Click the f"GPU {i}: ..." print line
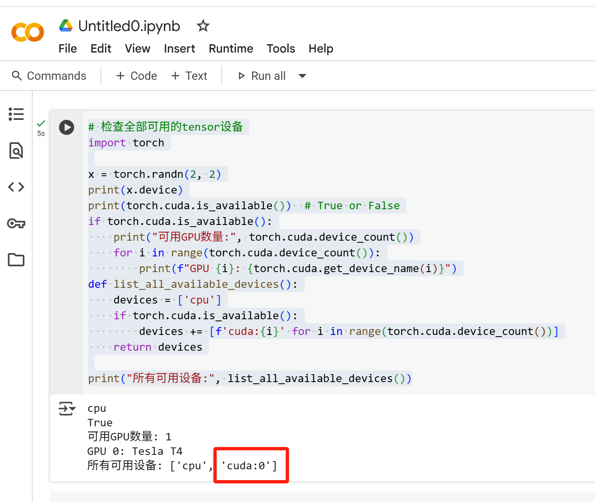 click(298, 268)
